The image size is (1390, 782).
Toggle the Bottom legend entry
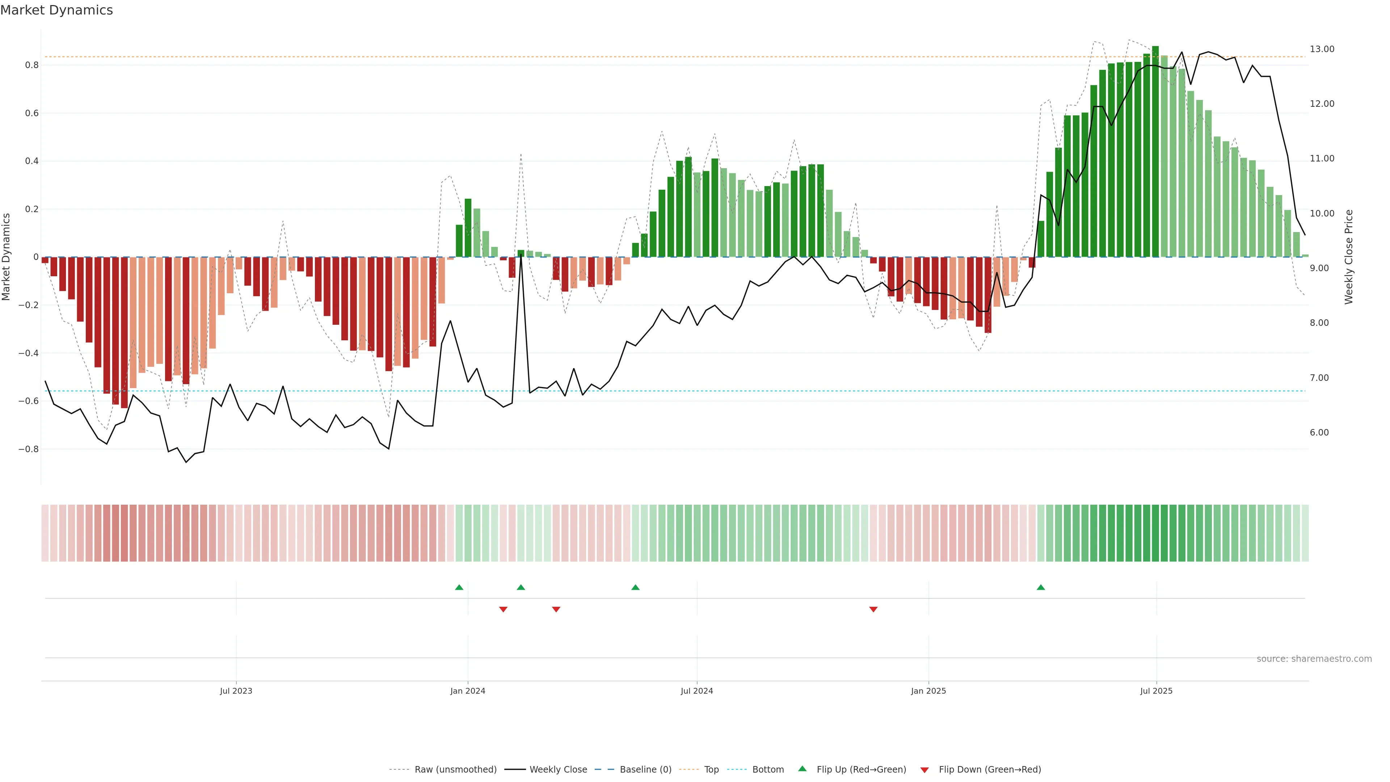(x=767, y=770)
